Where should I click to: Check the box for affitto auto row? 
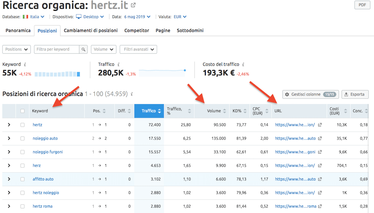[x=22, y=179]
